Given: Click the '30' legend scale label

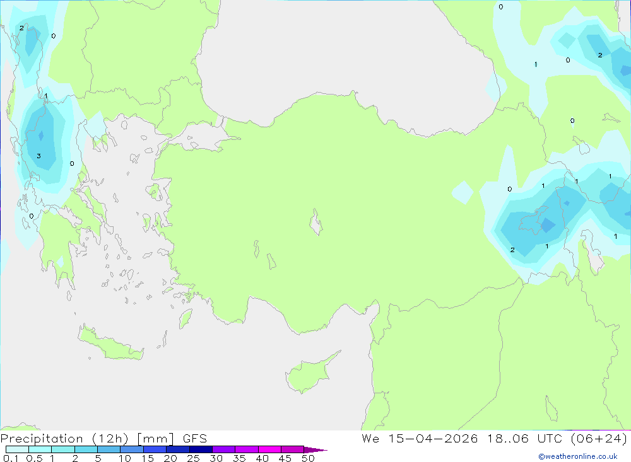Looking at the screenshot, I should click(216, 458).
